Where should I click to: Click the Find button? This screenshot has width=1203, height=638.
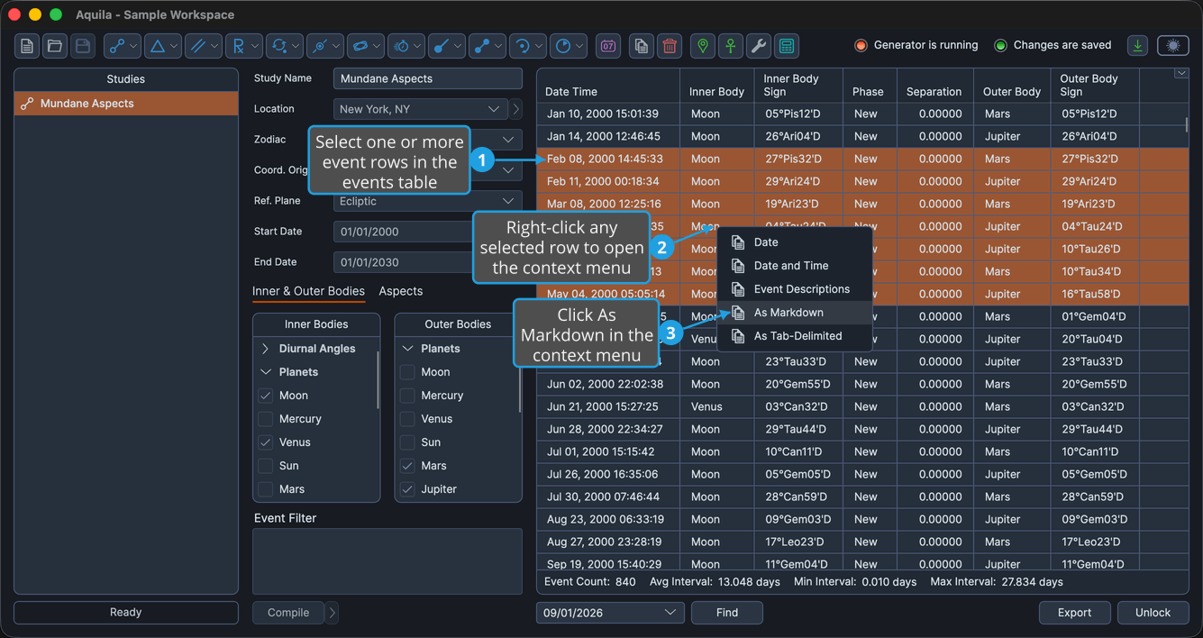[x=727, y=613]
